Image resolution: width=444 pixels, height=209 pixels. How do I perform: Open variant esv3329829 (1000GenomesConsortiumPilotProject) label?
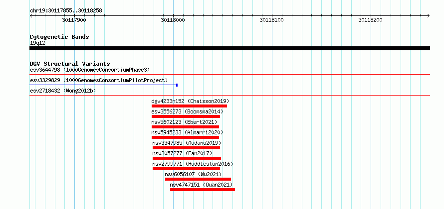[x=99, y=80]
